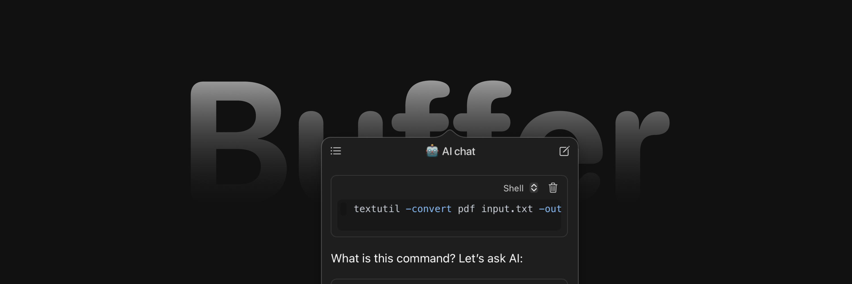The height and width of the screenshot is (284, 852).
Task: Click the partially visible block at panel bottom
Action: pyautogui.click(x=449, y=281)
